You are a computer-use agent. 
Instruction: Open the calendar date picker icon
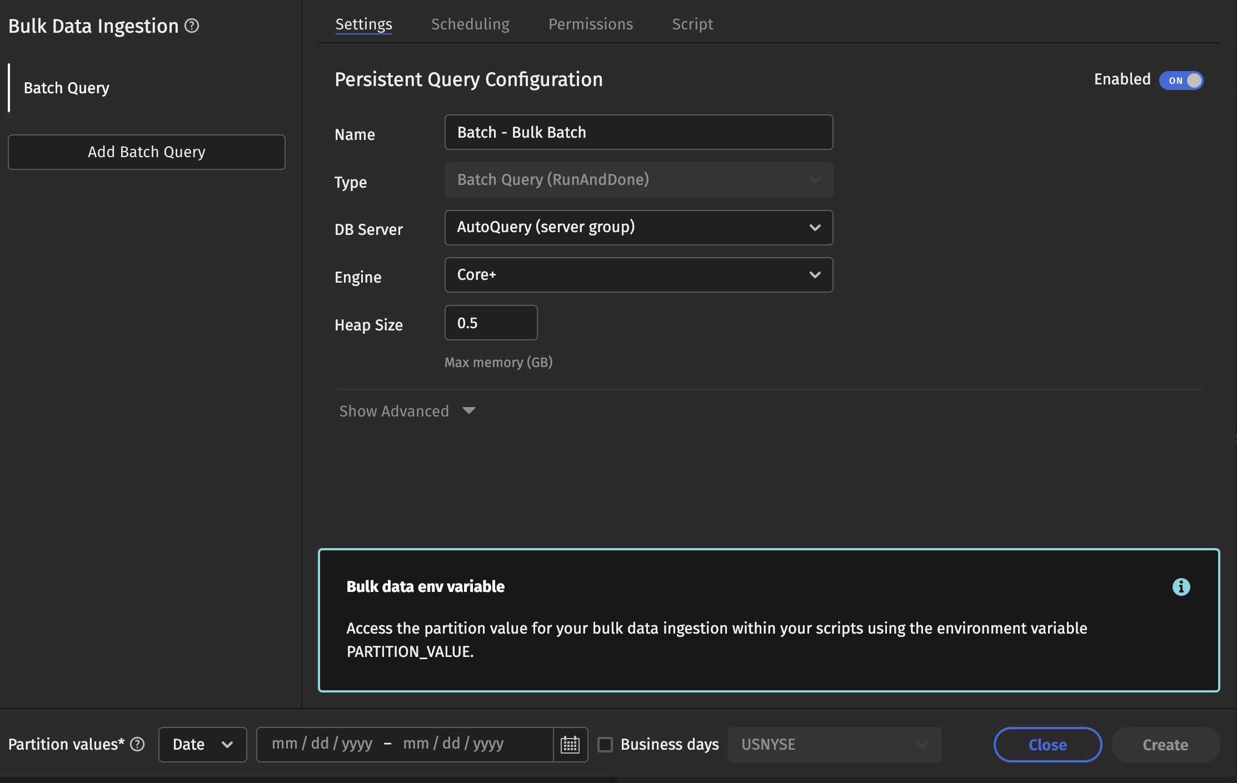[x=570, y=744]
